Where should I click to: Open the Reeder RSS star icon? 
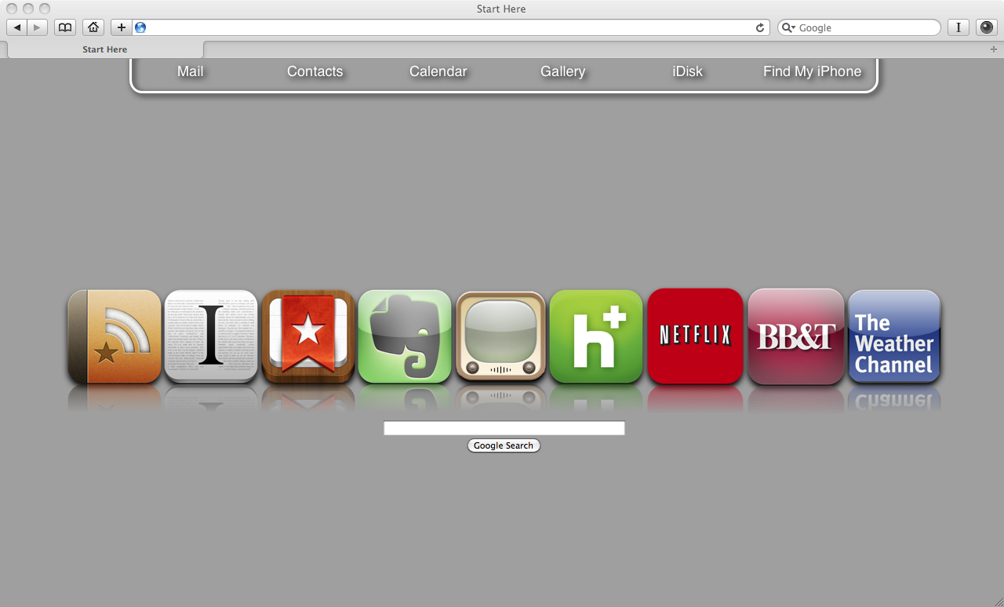pos(115,336)
